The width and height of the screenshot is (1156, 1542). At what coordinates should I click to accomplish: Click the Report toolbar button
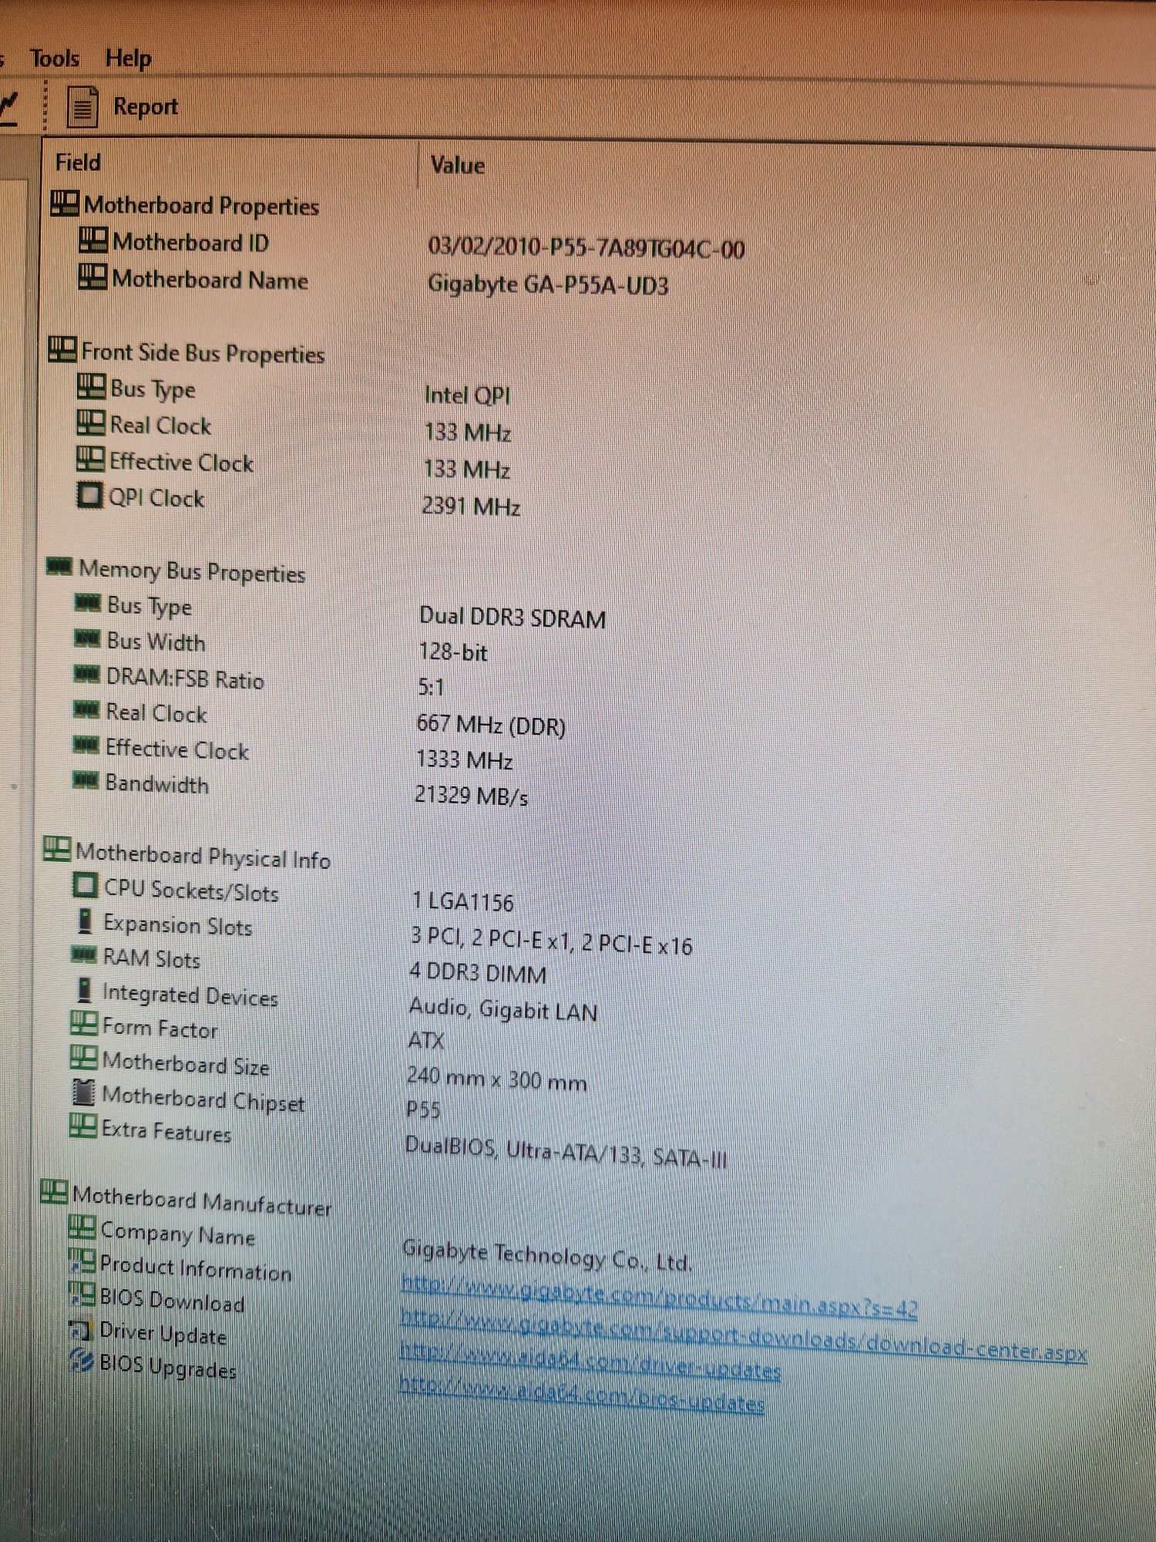coord(123,106)
